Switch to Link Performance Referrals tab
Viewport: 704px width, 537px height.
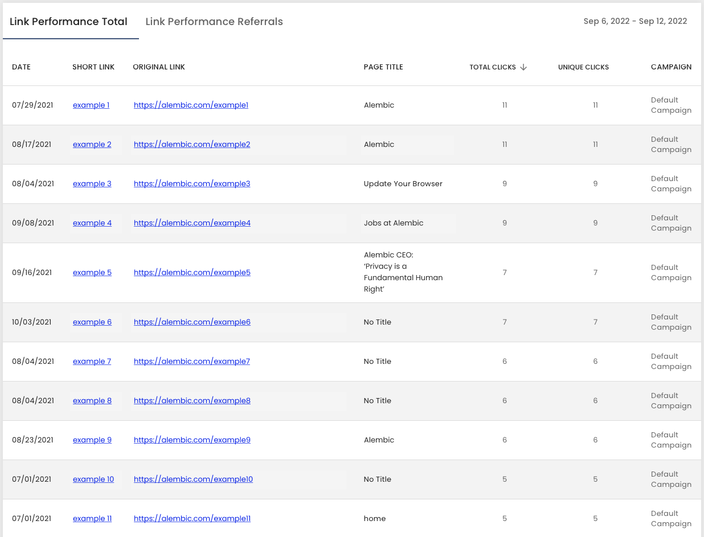(214, 22)
